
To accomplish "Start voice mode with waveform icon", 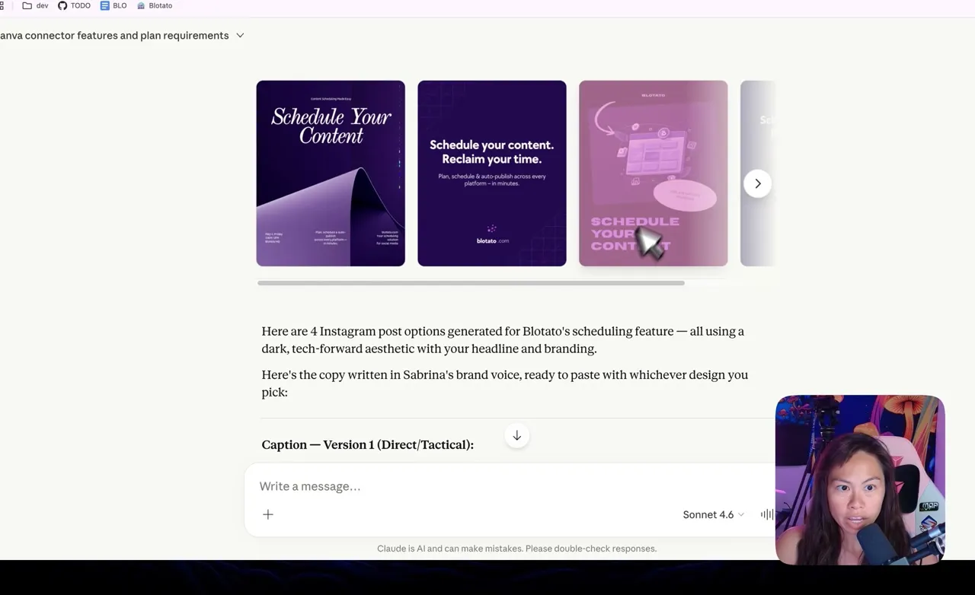I will coord(767,514).
